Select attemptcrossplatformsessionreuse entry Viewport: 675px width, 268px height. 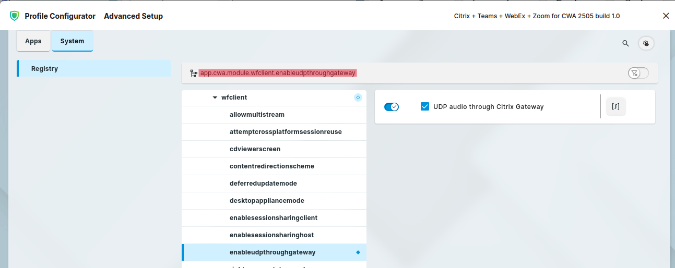point(286,132)
